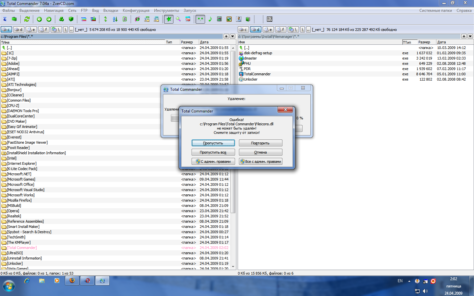Image resolution: width=474 pixels, height=296 pixels.
Task: Click the 7z SFX toolbar icon
Action: (x=270, y=19)
